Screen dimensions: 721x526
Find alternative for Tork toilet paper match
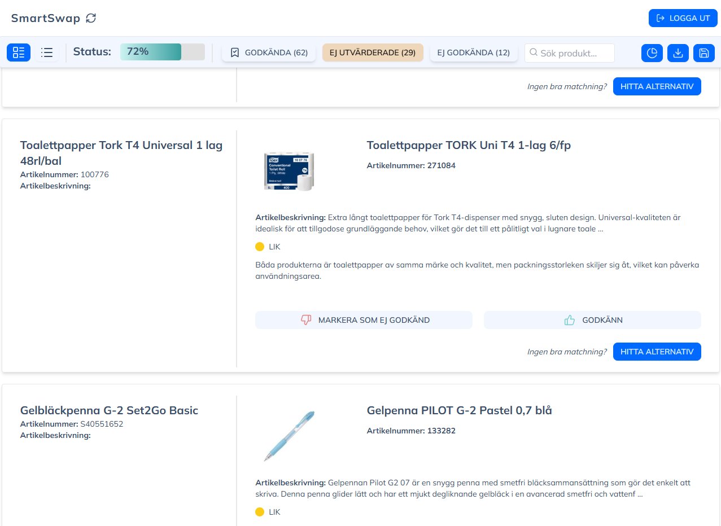pyautogui.click(x=657, y=352)
